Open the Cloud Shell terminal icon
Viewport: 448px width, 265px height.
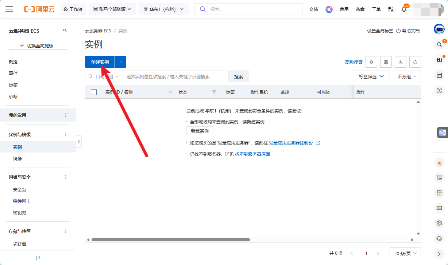click(439, 208)
